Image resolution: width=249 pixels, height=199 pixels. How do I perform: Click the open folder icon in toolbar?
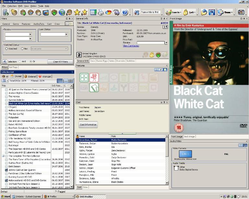(204, 12)
